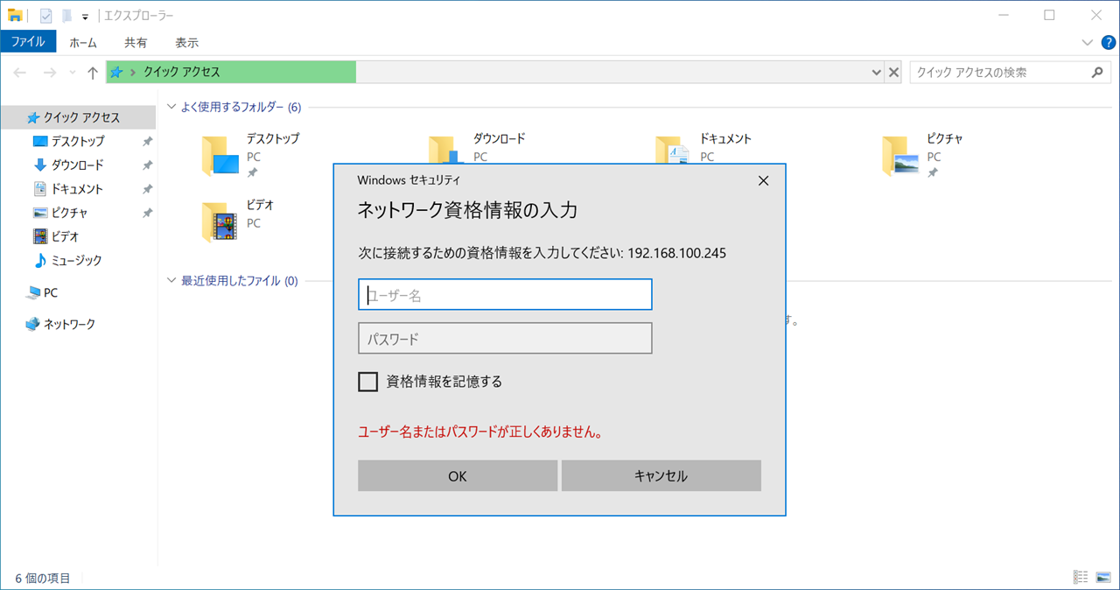
Task: Expand the address bar history dropdown
Action: (877, 73)
